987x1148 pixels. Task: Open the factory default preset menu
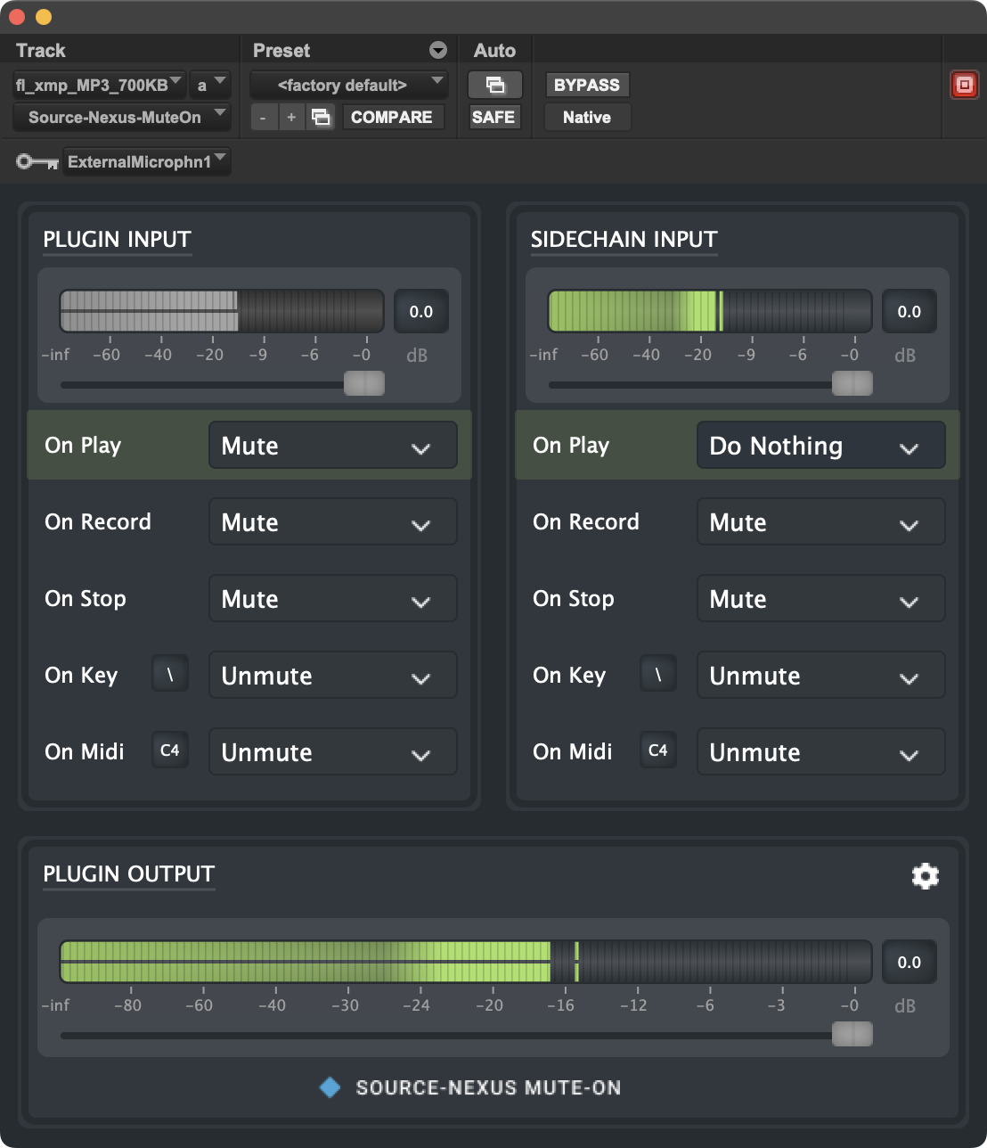(348, 86)
